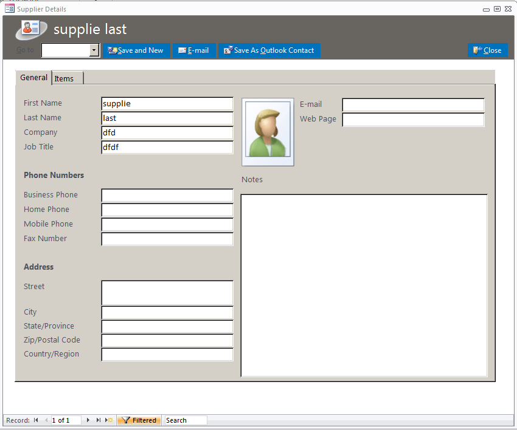Click the Save and New icon
This screenshot has width=517, height=430.
(113, 50)
